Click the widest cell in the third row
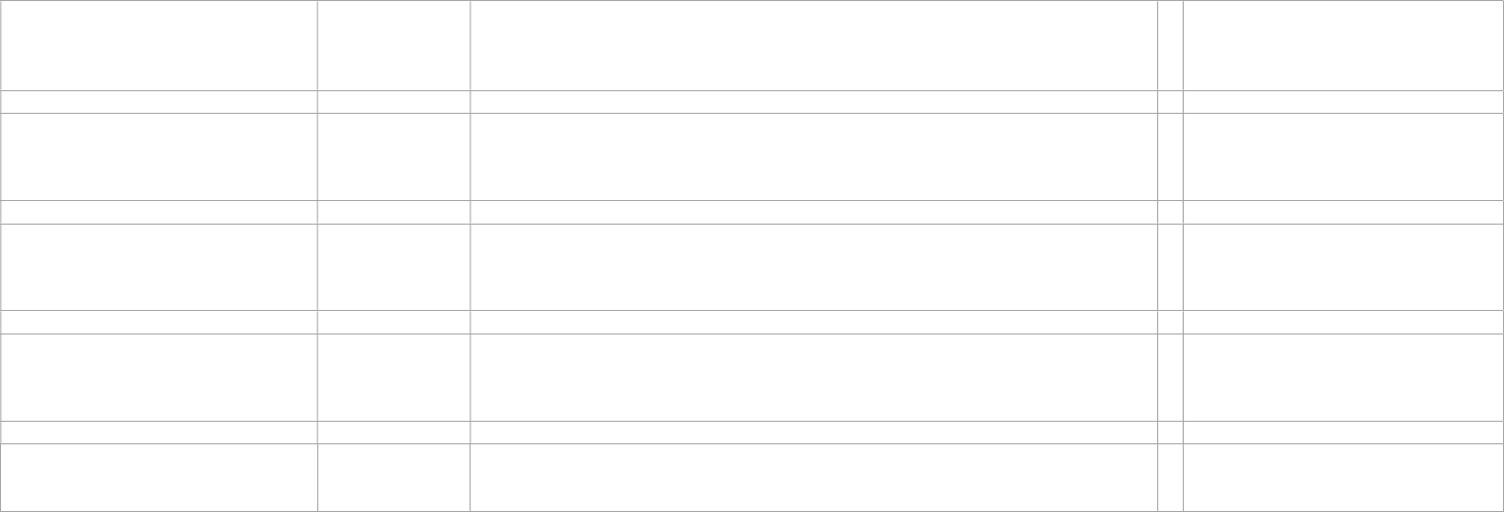 pyautogui.click(x=812, y=157)
